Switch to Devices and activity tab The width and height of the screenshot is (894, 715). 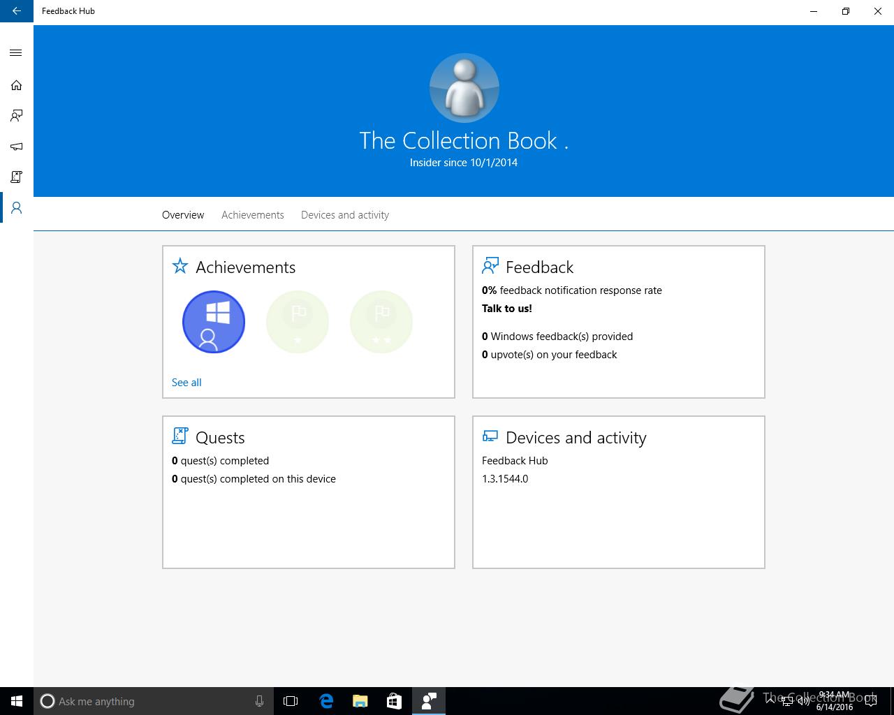click(x=345, y=215)
